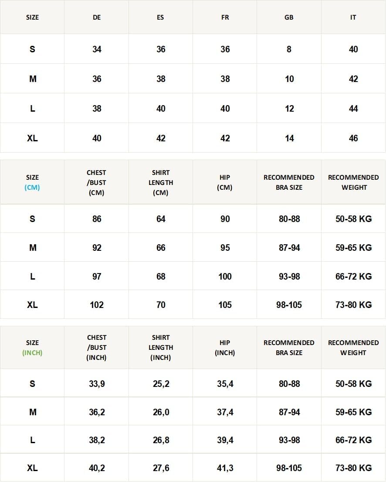386x482 pixels.
Task: Click the blue (CM) size label
Action: tap(32, 188)
